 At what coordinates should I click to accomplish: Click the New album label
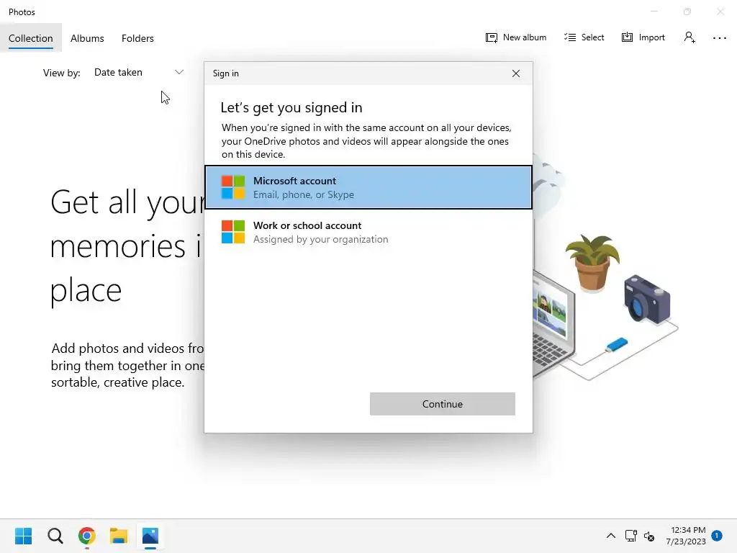click(x=525, y=37)
